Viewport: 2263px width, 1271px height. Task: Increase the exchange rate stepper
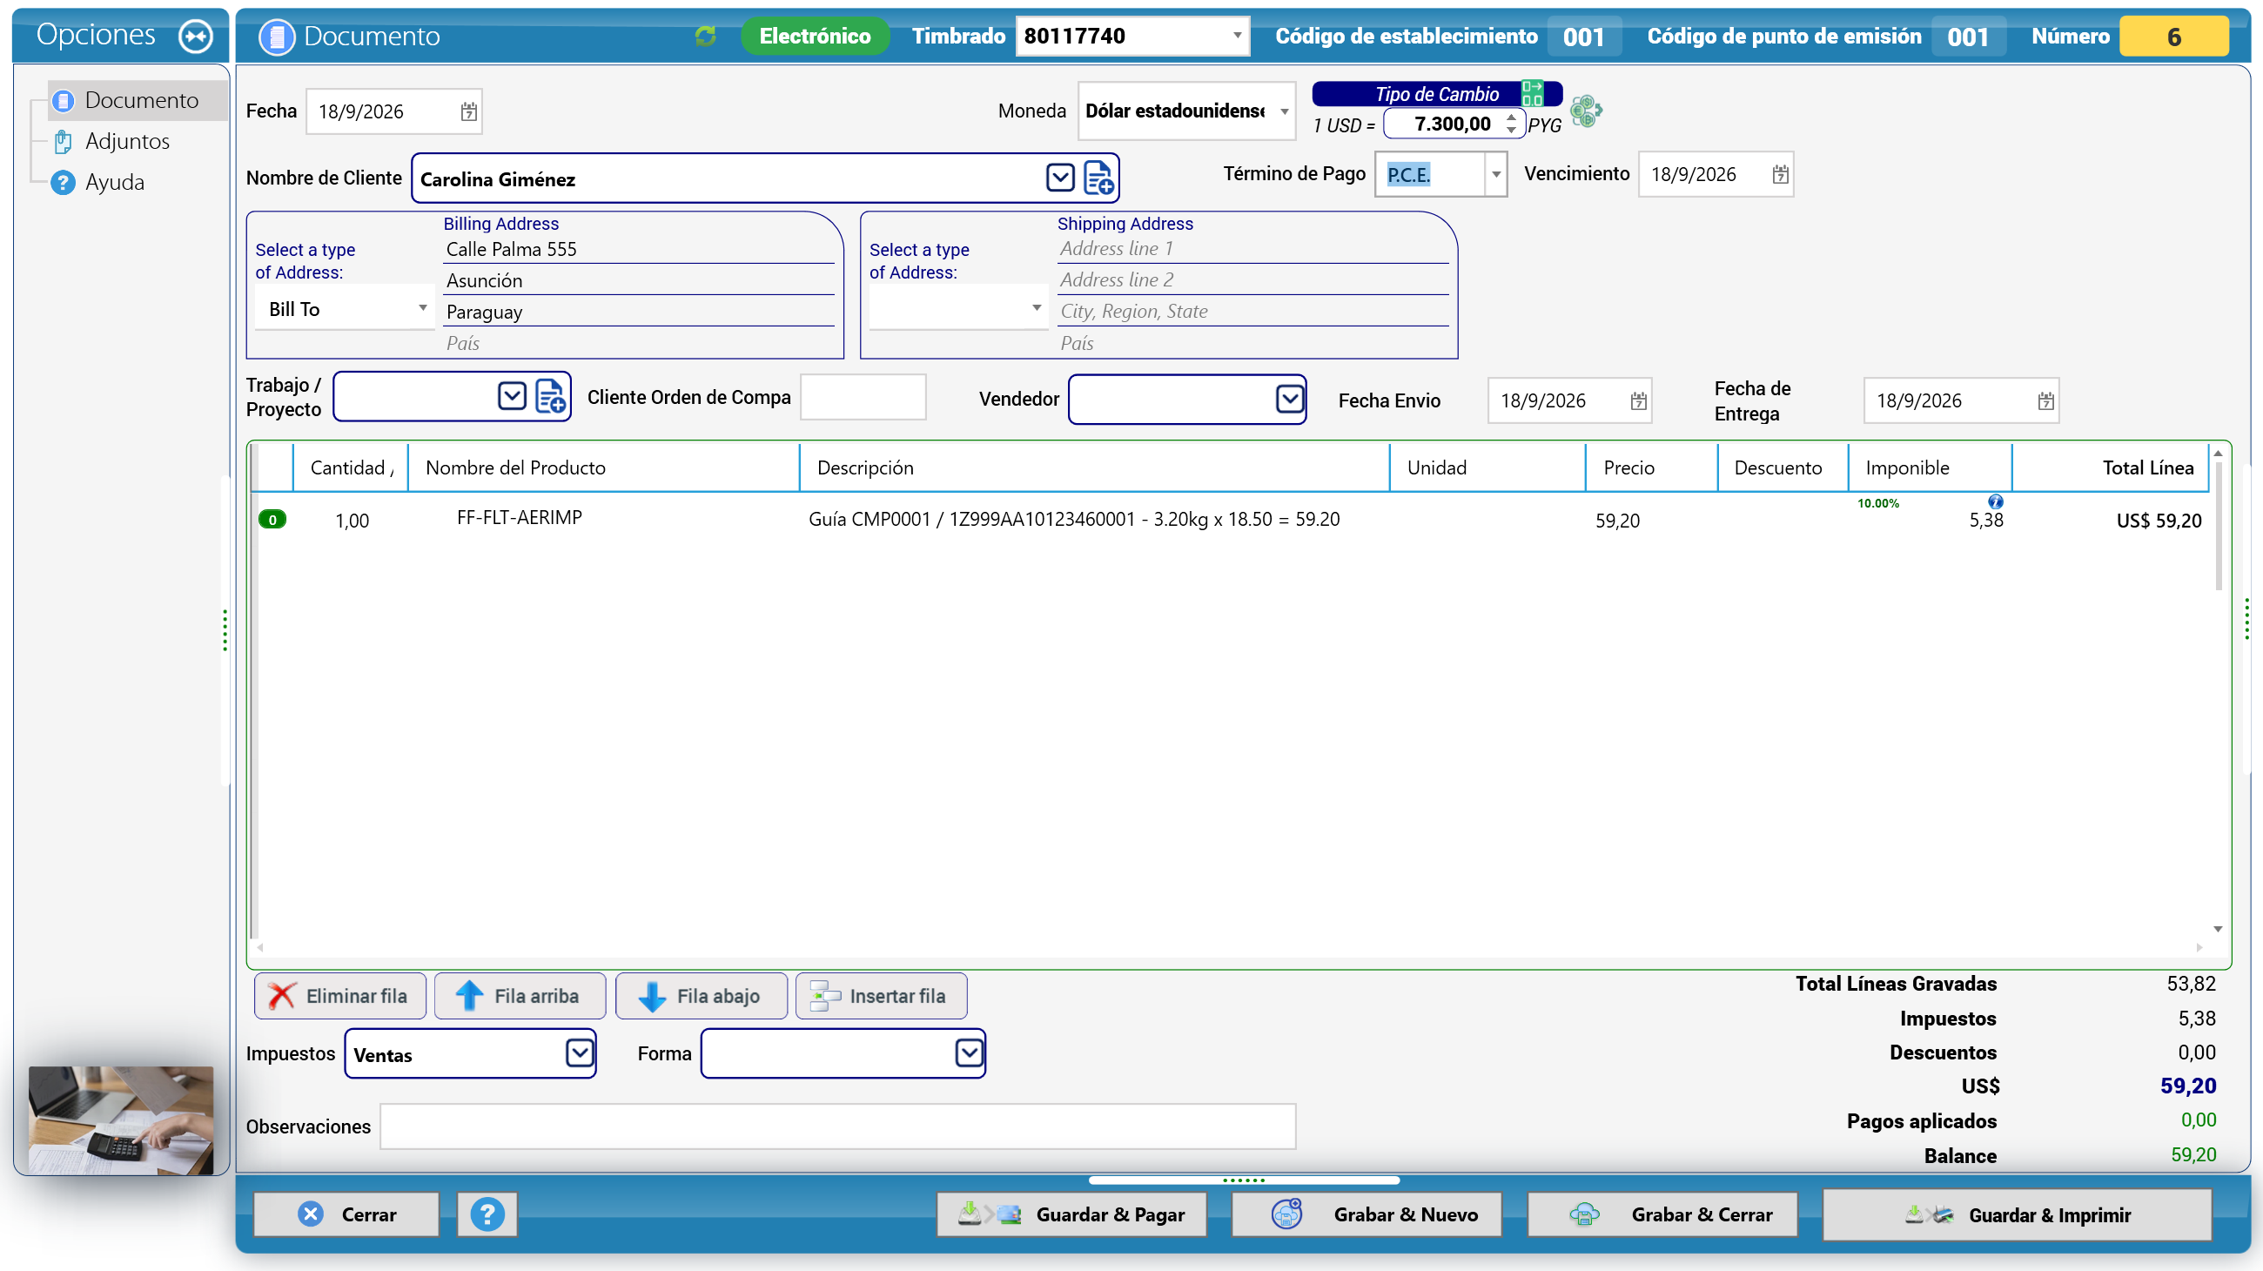(x=1511, y=117)
